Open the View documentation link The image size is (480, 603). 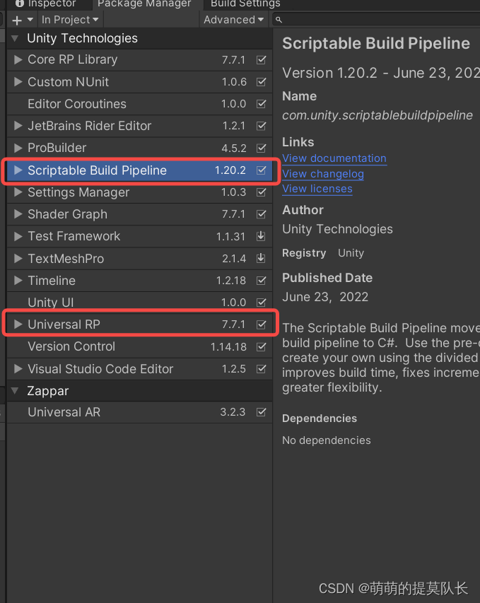(334, 158)
